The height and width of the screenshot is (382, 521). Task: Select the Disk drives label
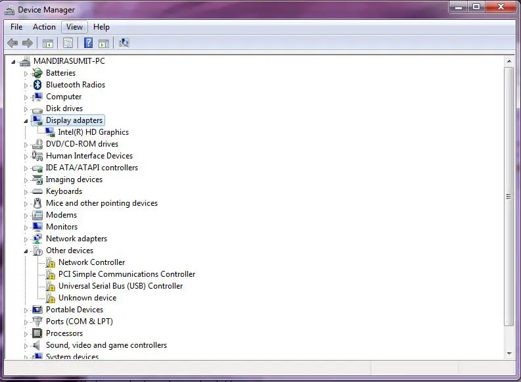[64, 108]
